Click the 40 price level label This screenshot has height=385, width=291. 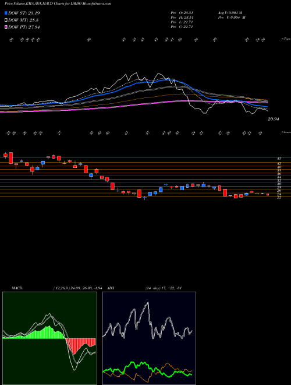[x=279, y=167]
